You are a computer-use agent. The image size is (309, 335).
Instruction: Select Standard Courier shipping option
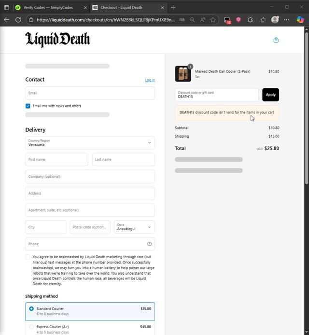point(90,311)
